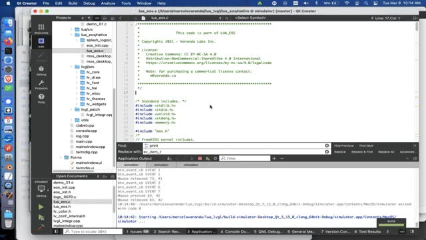Stop the running application red square
The height and width of the screenshot is (240, 426).
point(200,159)
